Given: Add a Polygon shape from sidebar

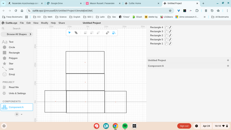Looking at the screenshot, I should pyautogui.click(x=13, y=58).
